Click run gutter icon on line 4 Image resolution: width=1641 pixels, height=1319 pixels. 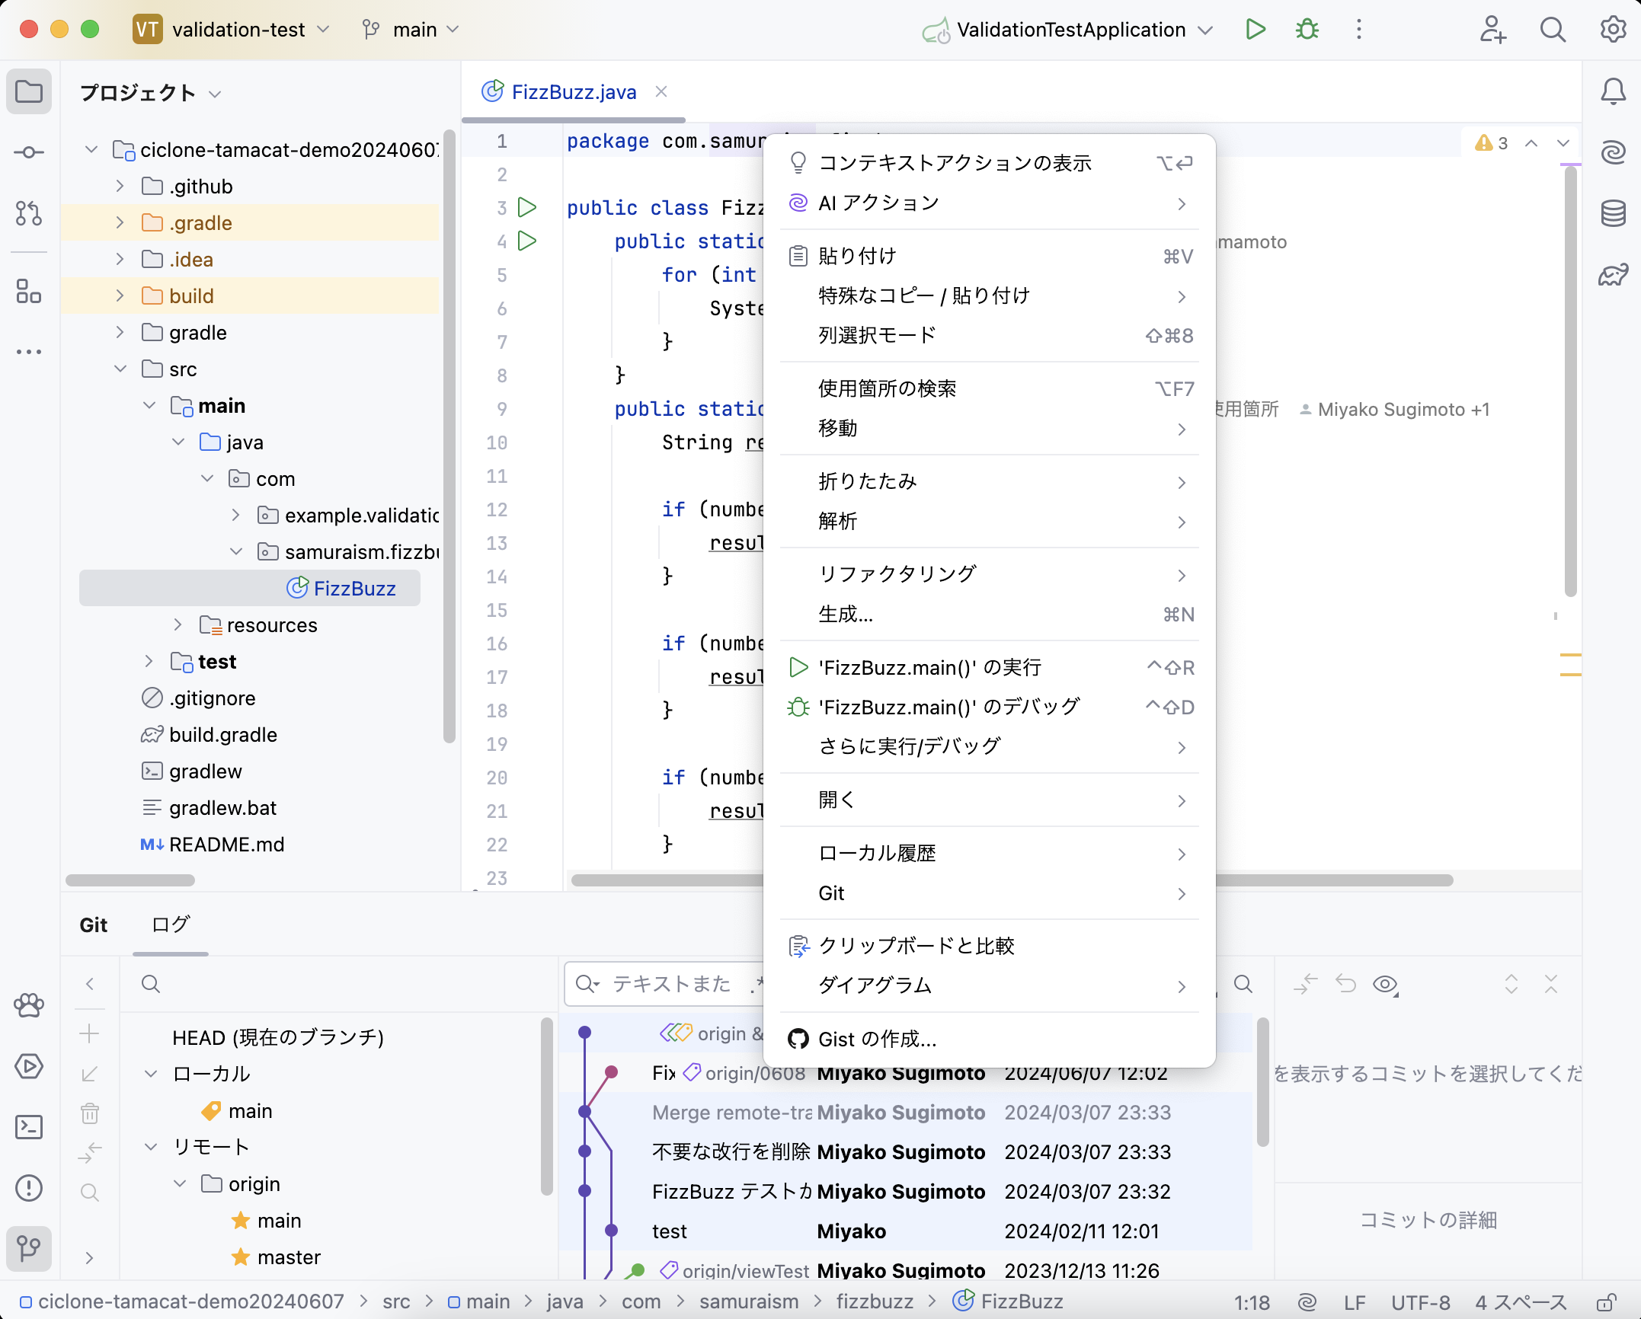click(527, 241)
